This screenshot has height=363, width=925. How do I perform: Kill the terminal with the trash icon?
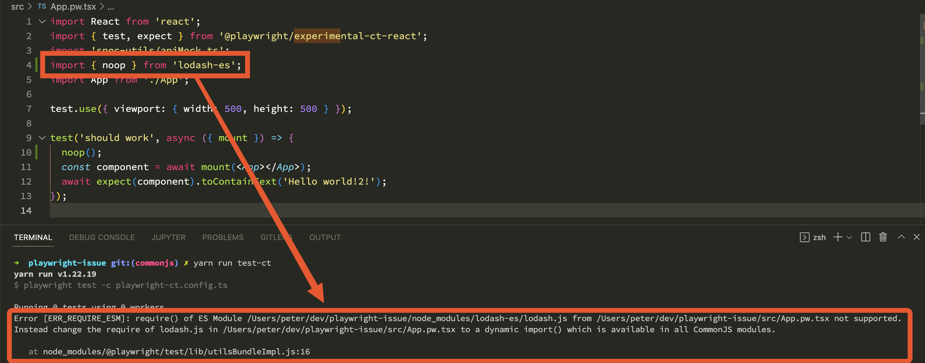[x=883, y=237]
